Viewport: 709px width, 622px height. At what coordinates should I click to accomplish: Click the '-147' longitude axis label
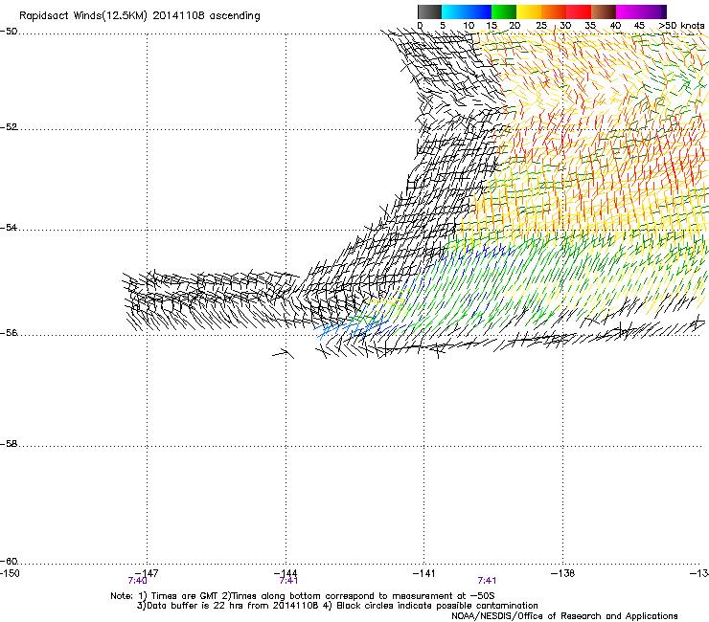pyautogui.click(x=147, y=573)
